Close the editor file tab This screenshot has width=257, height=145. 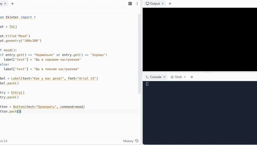[5, 4]
